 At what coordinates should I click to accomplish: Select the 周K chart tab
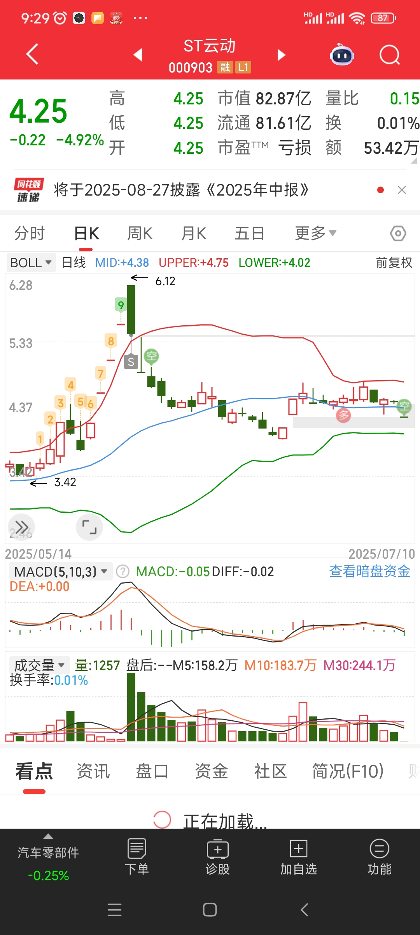[x=140, y=233]
